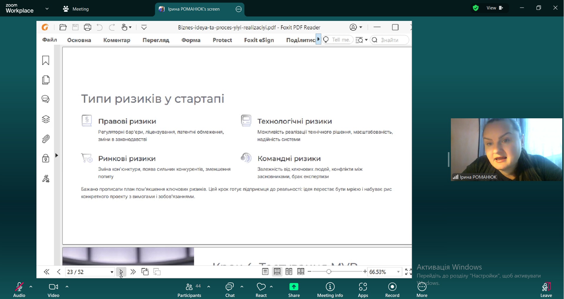Open the View layout button

(495, 8)
